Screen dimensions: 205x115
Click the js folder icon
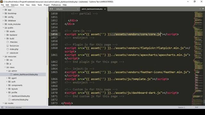[8, 64]
